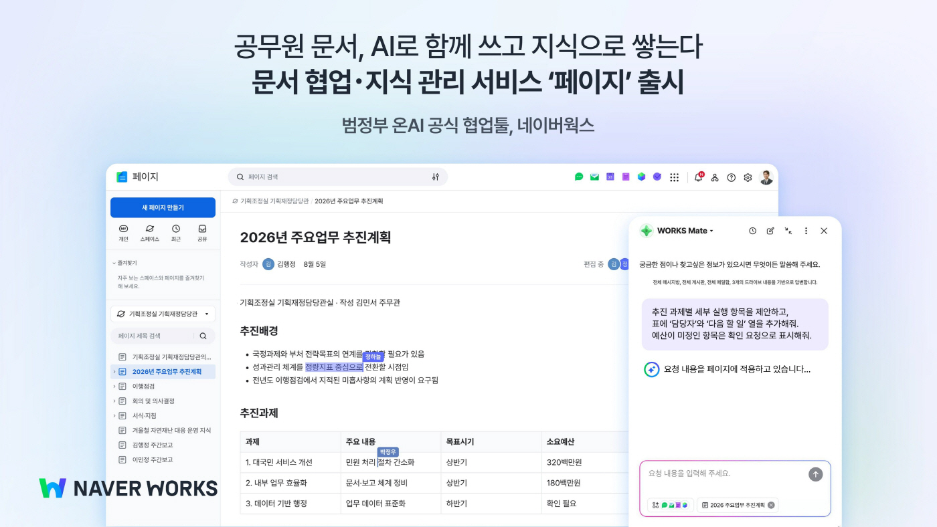Open the purple checkmark task app icon

(x=657, y=177)
